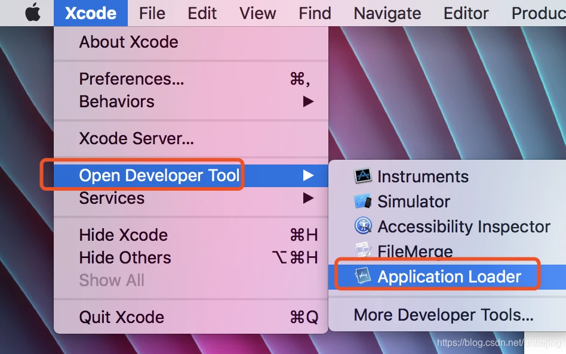The height and width of the screenshot is (354, 566).
Task: Click the Instruments app icon
Action: 363,176
